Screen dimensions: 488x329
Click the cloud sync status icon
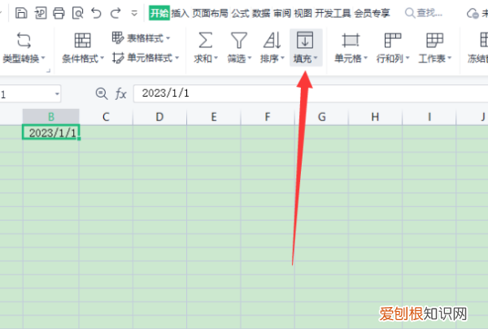(x=473, y=13)
